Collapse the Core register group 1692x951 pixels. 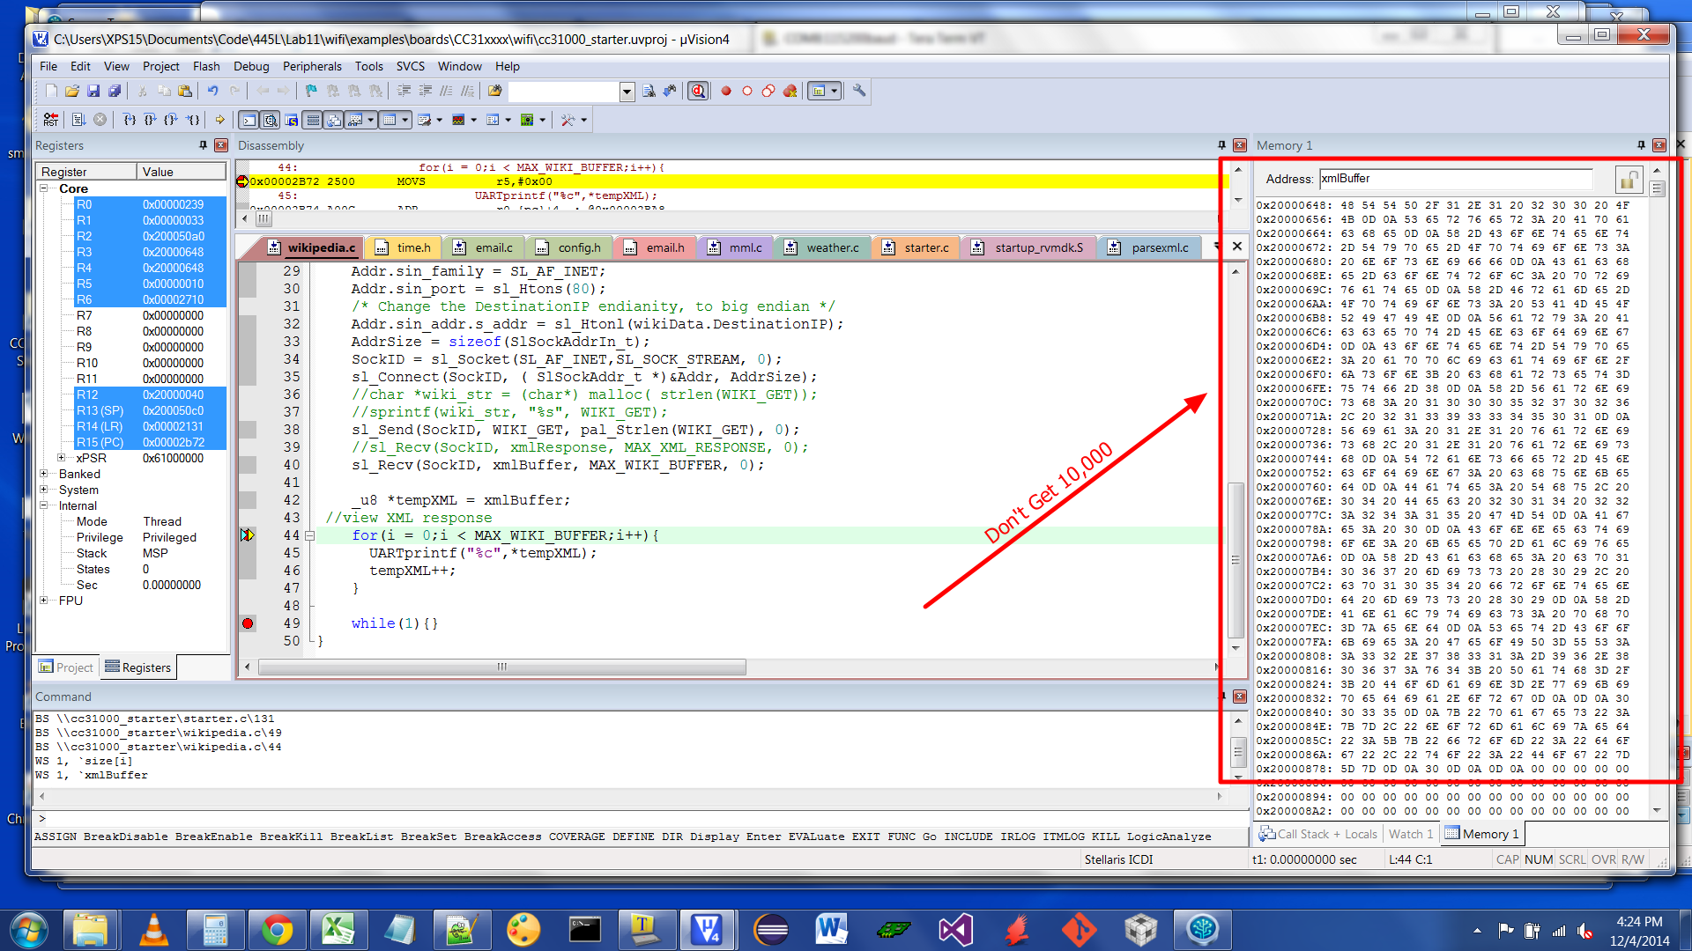[44, 188]
